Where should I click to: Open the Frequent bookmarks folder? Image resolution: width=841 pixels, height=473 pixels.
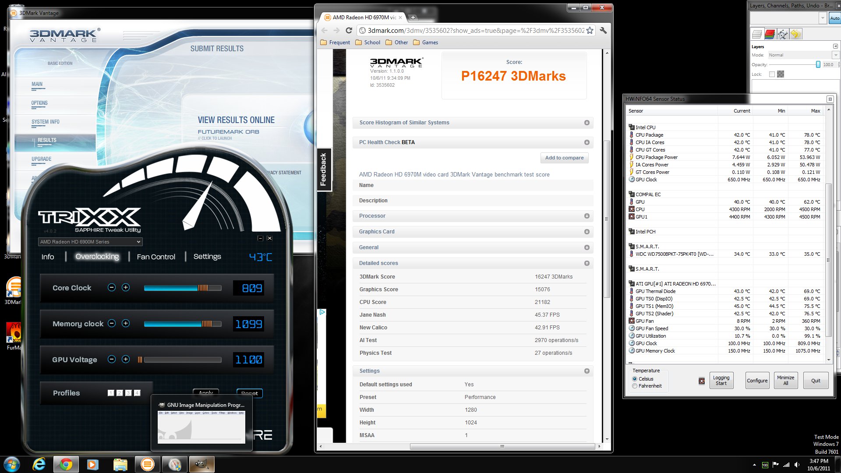[x=335, y=42]
